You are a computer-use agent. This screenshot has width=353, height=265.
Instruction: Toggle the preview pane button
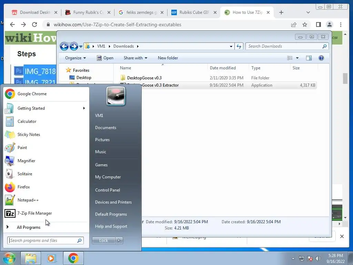(x=309, y=58)
